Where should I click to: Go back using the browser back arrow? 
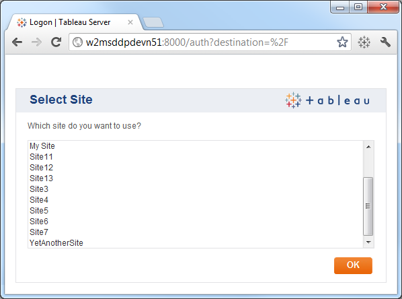[17, 42]
